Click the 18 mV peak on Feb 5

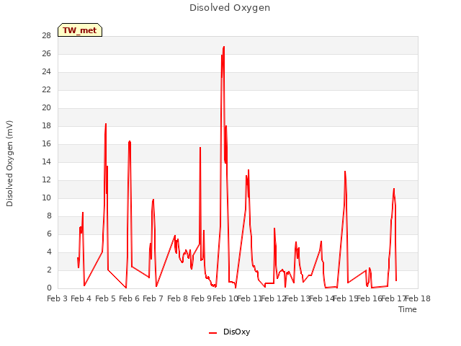[x=106, y=124]
